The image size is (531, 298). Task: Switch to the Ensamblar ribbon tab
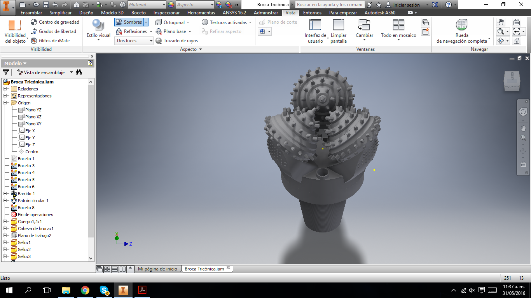[x=31, y=13]
